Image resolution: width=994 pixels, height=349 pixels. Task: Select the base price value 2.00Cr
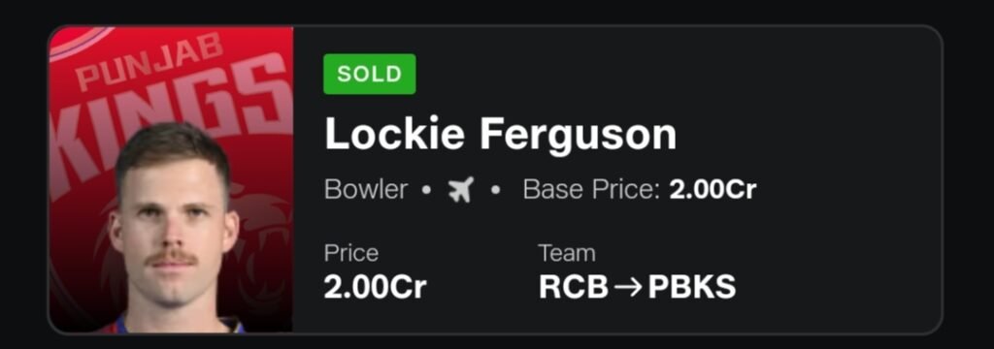tap(713, 189)
